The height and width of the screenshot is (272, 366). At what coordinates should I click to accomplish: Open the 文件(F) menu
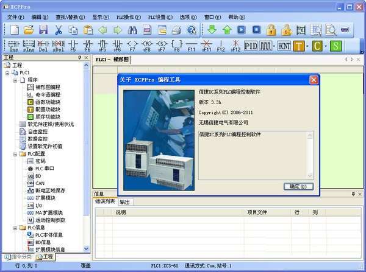pos(15,17)
